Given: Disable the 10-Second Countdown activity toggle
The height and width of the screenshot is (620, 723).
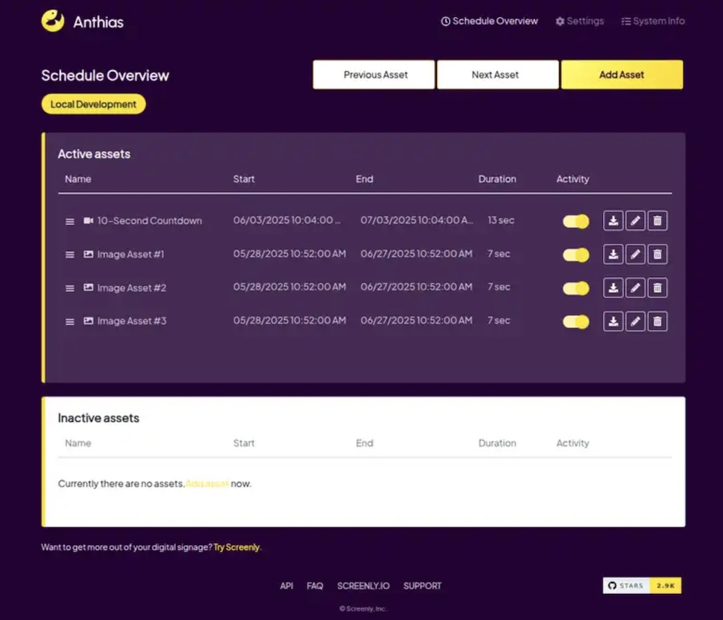Looking at the screenshot, I should click(x=575, y=221).
